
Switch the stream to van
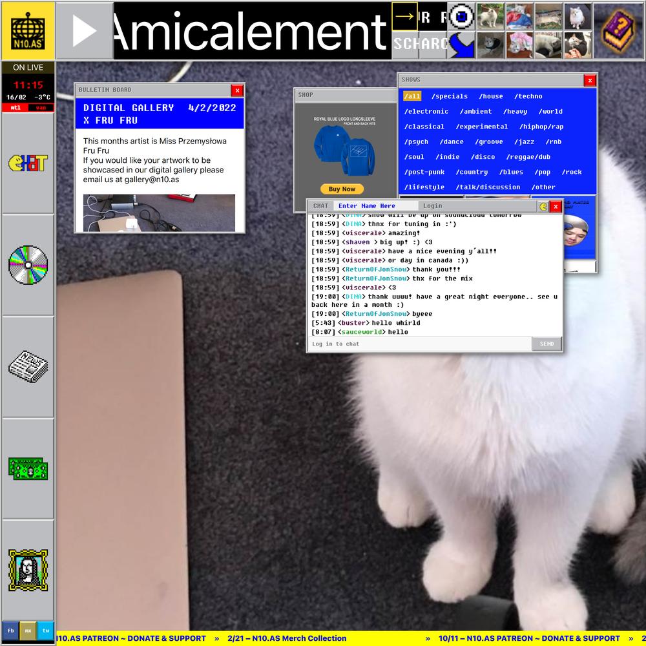click(x=41, y=108)
